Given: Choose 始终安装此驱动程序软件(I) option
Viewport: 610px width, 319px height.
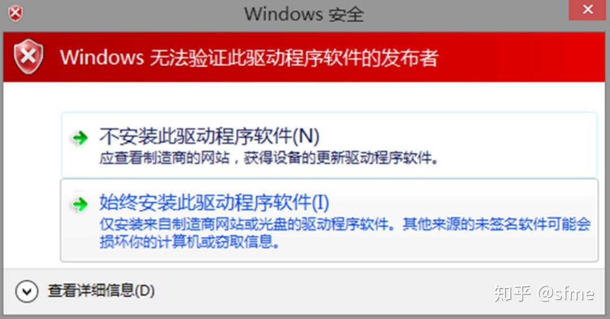Looking at the screenshot, I should pos(329,220).
